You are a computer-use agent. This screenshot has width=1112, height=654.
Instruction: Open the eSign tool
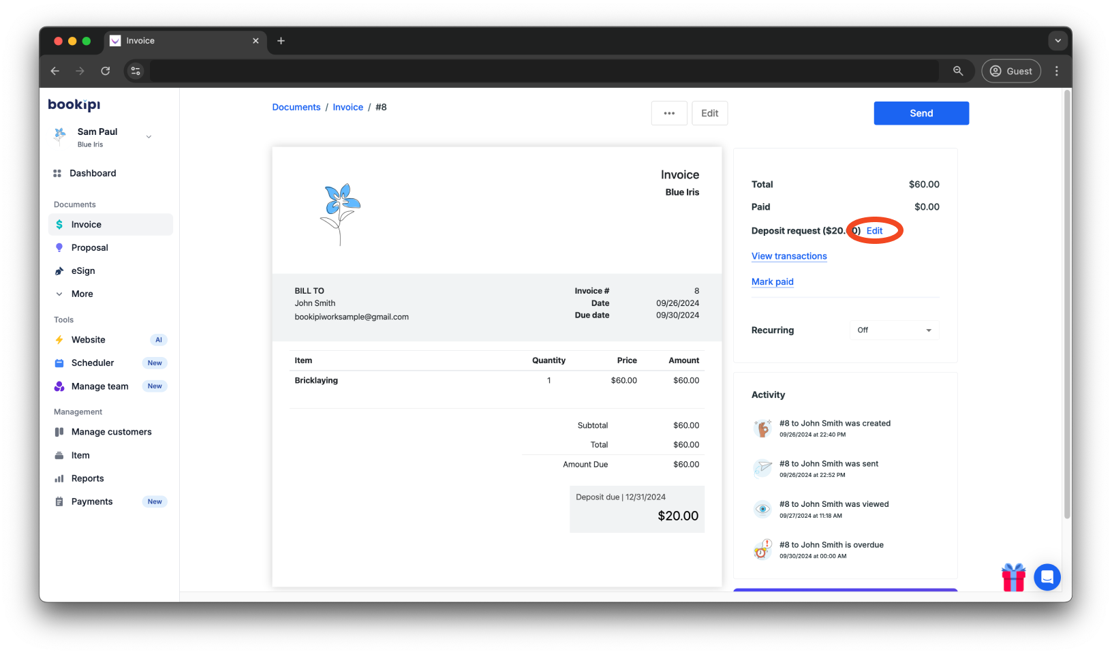coord(83,270)
